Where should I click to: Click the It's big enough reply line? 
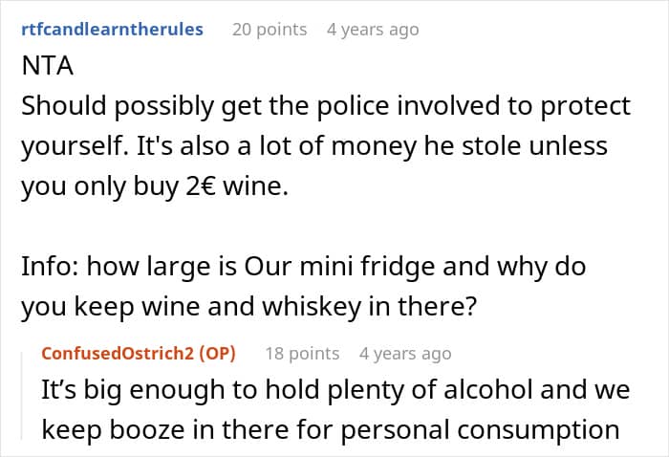335,389
